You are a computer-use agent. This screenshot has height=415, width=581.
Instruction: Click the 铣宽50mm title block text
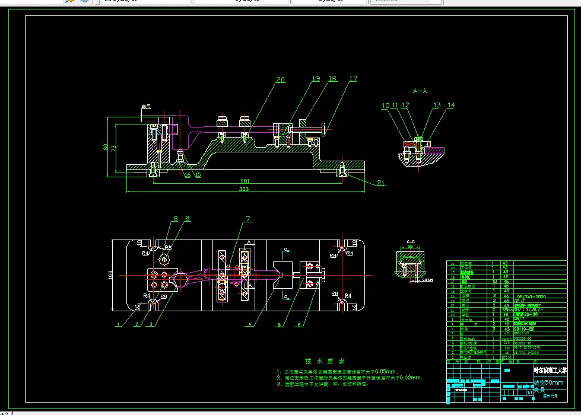click(x=548, y=382)
